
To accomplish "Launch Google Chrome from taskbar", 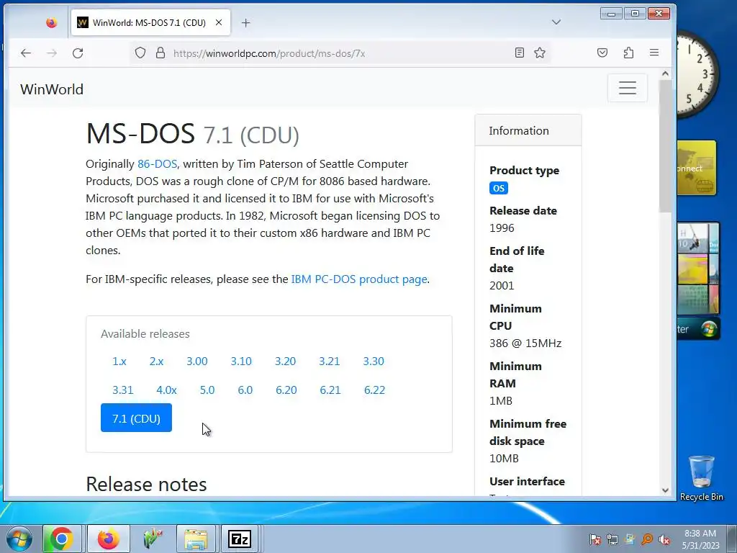I will [62, 539].
